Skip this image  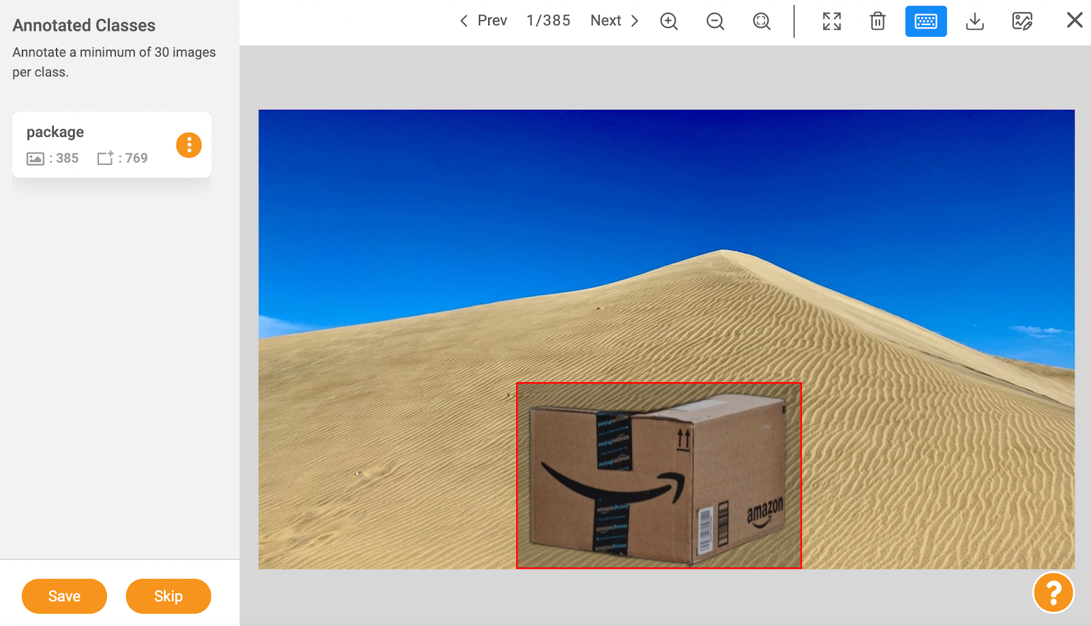click(168, 595)
